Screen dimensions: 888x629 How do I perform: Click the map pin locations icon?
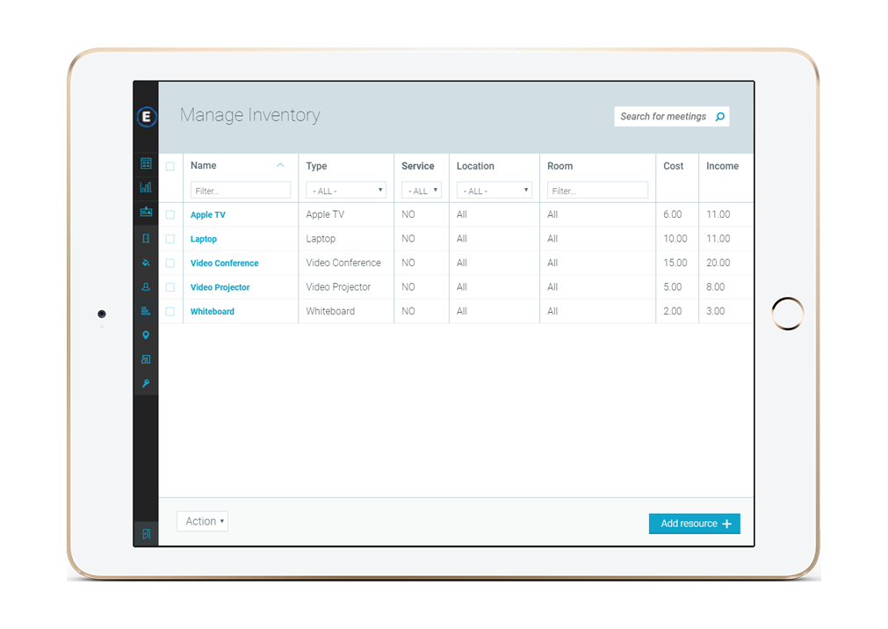pos(146,335)
